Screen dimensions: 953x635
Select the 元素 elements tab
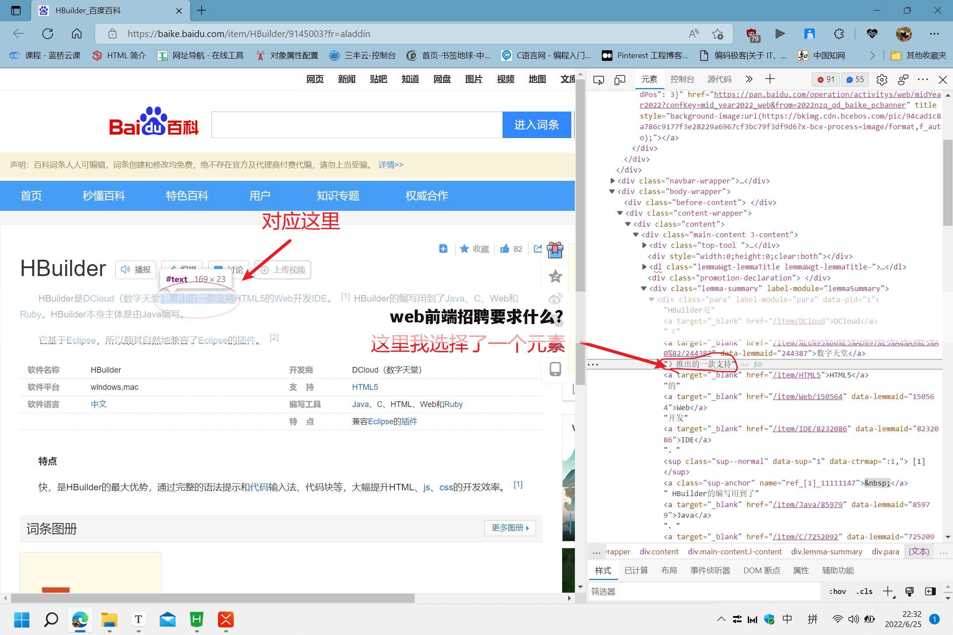click(x=649, y=79)
